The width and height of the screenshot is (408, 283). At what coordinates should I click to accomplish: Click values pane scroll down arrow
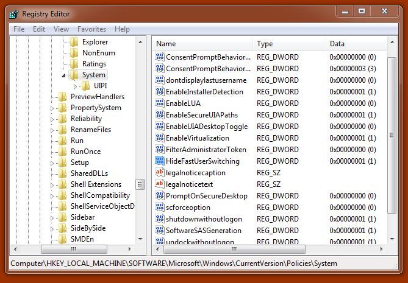point(392,239)
